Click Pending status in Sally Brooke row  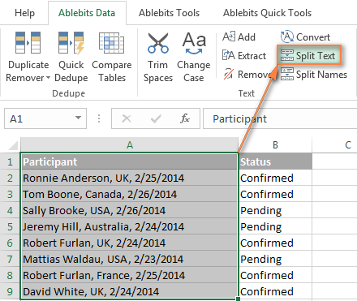(275, 210)
